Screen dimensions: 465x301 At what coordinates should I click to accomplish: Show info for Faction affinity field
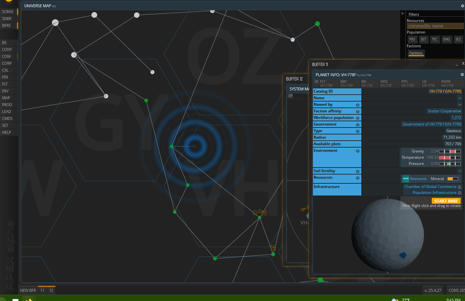click(358, 111)
